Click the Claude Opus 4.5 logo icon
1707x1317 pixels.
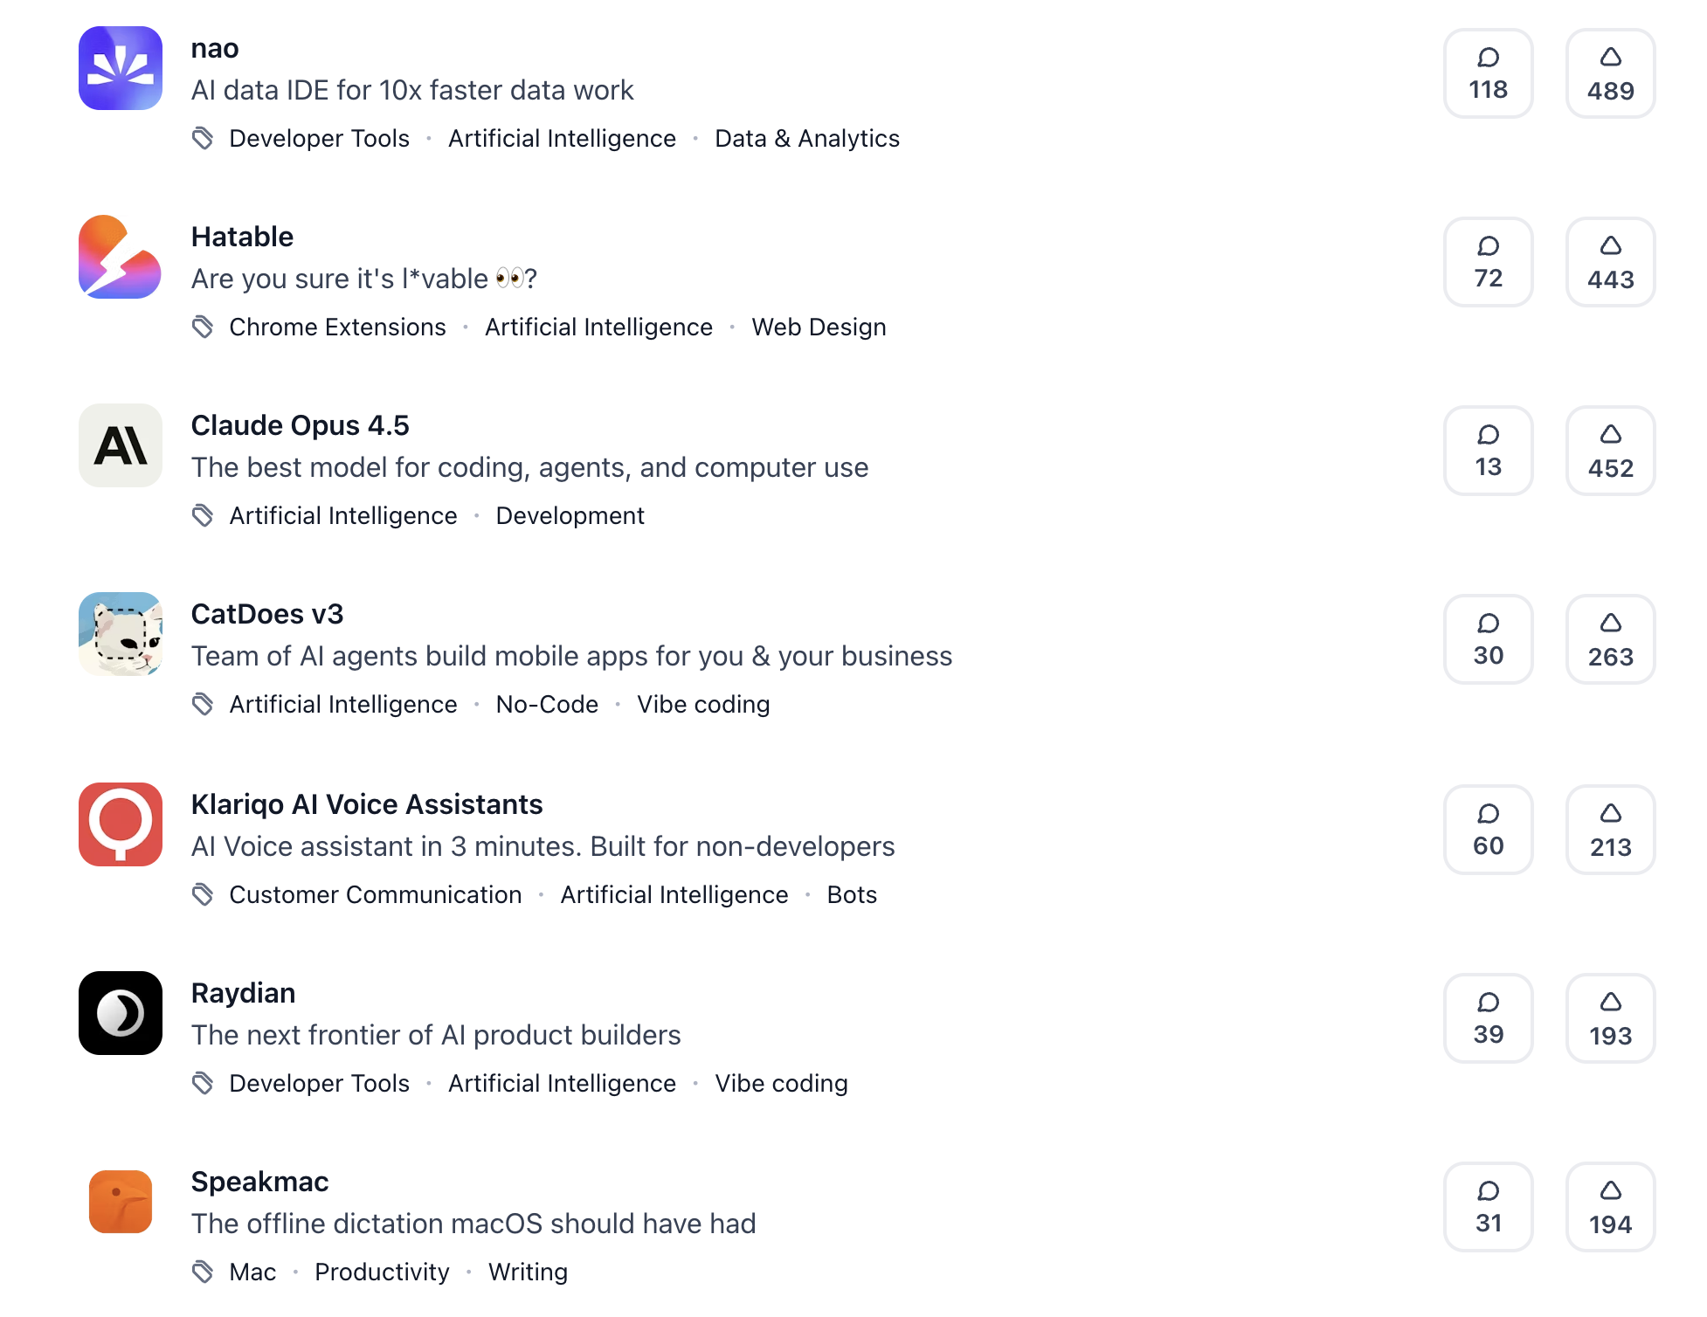(121, 445)
